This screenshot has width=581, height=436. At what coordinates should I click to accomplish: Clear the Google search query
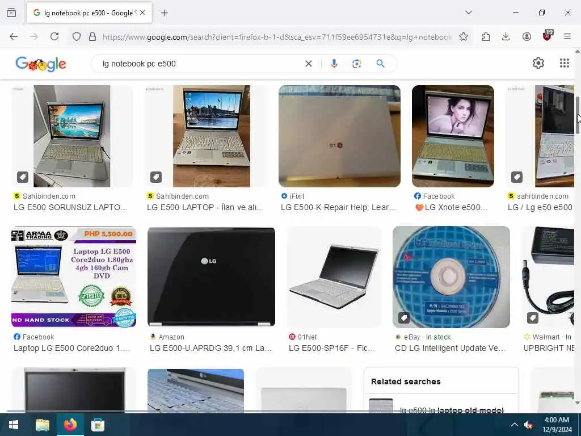pyautogui.click(x=308, y=64)
